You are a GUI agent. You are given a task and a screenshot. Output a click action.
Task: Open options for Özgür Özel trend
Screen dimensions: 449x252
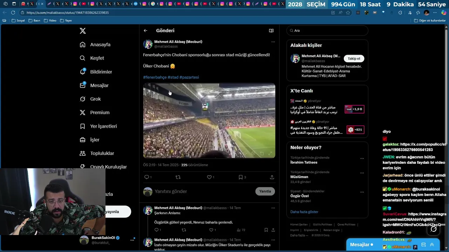point(362,192)
